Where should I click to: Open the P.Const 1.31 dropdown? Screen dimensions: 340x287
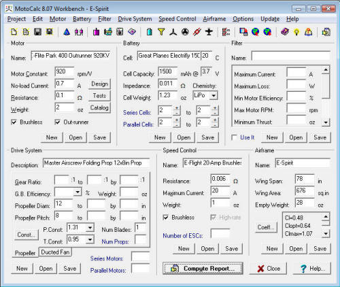click(90, 227)
